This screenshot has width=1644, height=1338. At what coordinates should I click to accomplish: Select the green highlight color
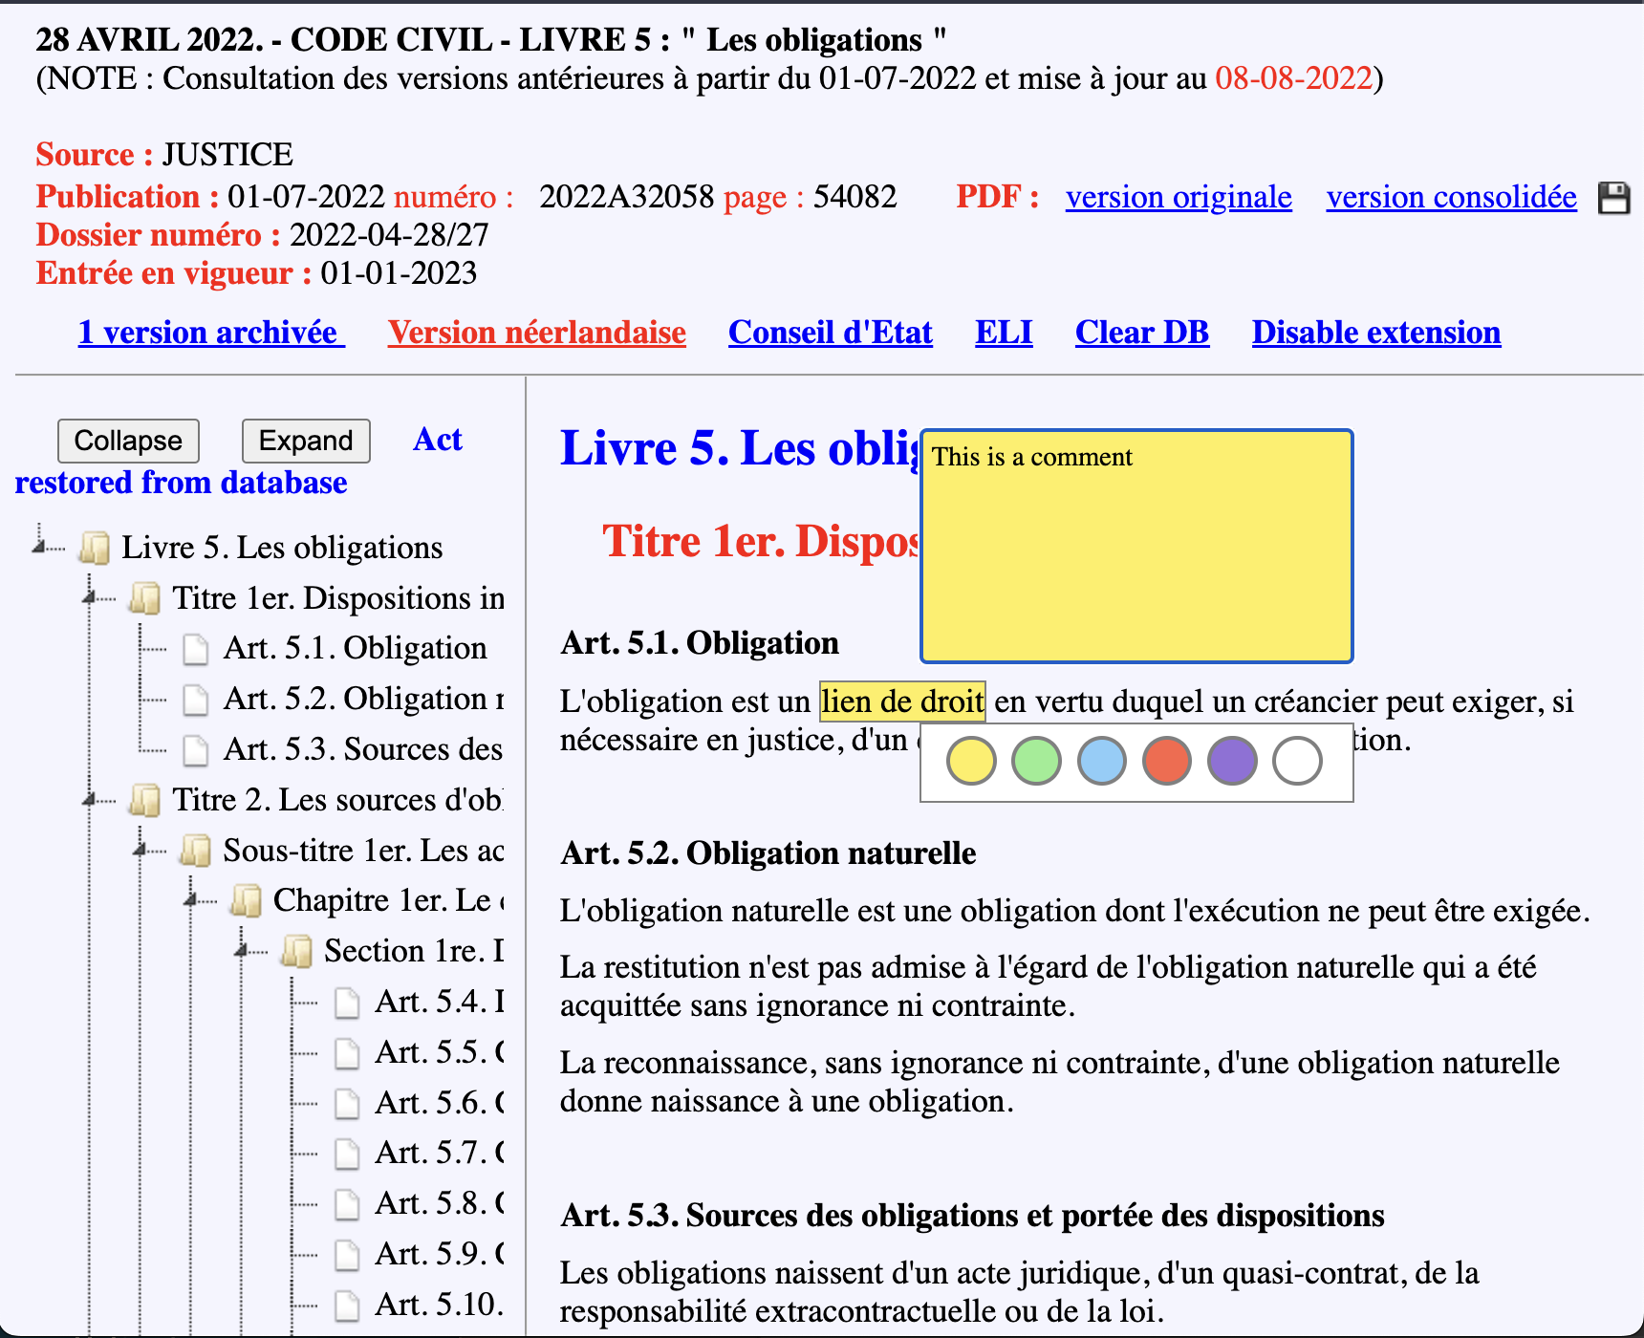click(1036, 762)
